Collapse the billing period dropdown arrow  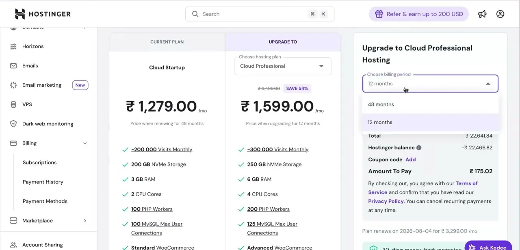(x=488, y=84)
